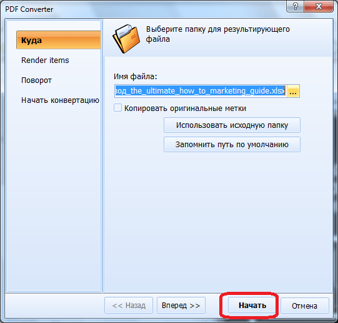Enable Копировать оригинальные метки checkbox
The height and width of the screenshot is (323, 338).
pyautogui.click(x=117, y=108)
